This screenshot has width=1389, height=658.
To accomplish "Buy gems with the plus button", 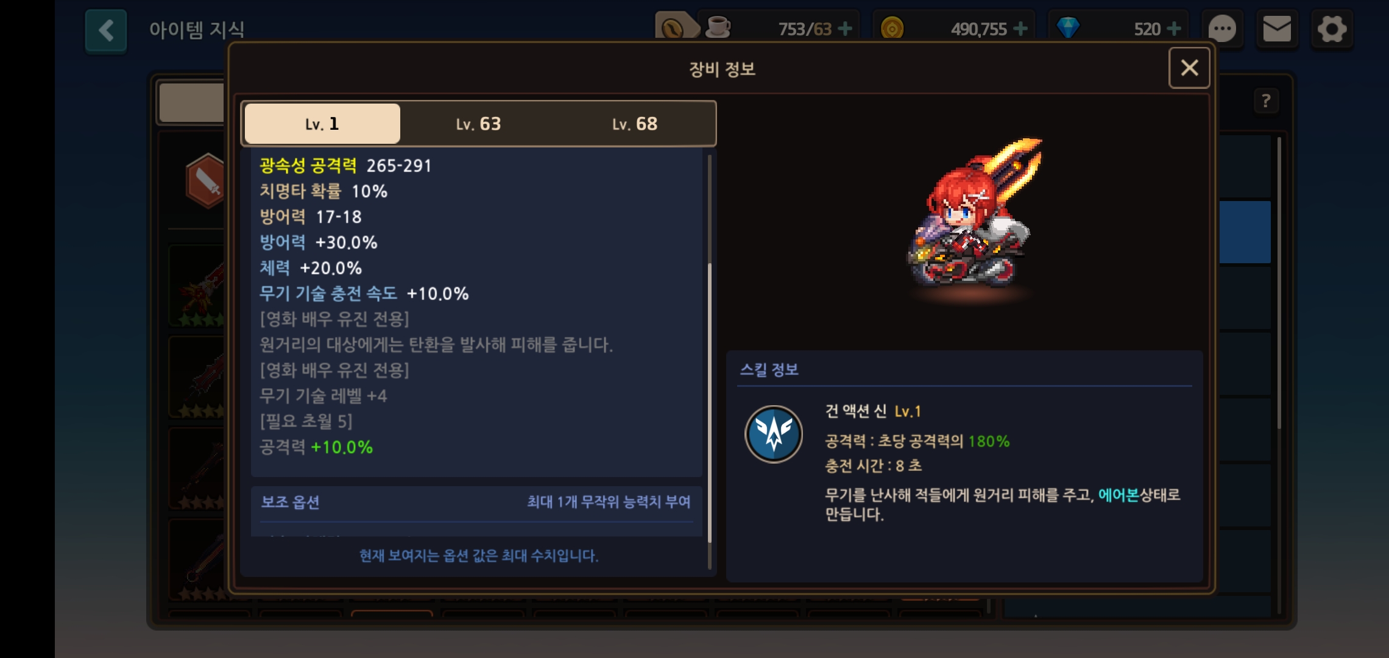I will click(1174, 29).
